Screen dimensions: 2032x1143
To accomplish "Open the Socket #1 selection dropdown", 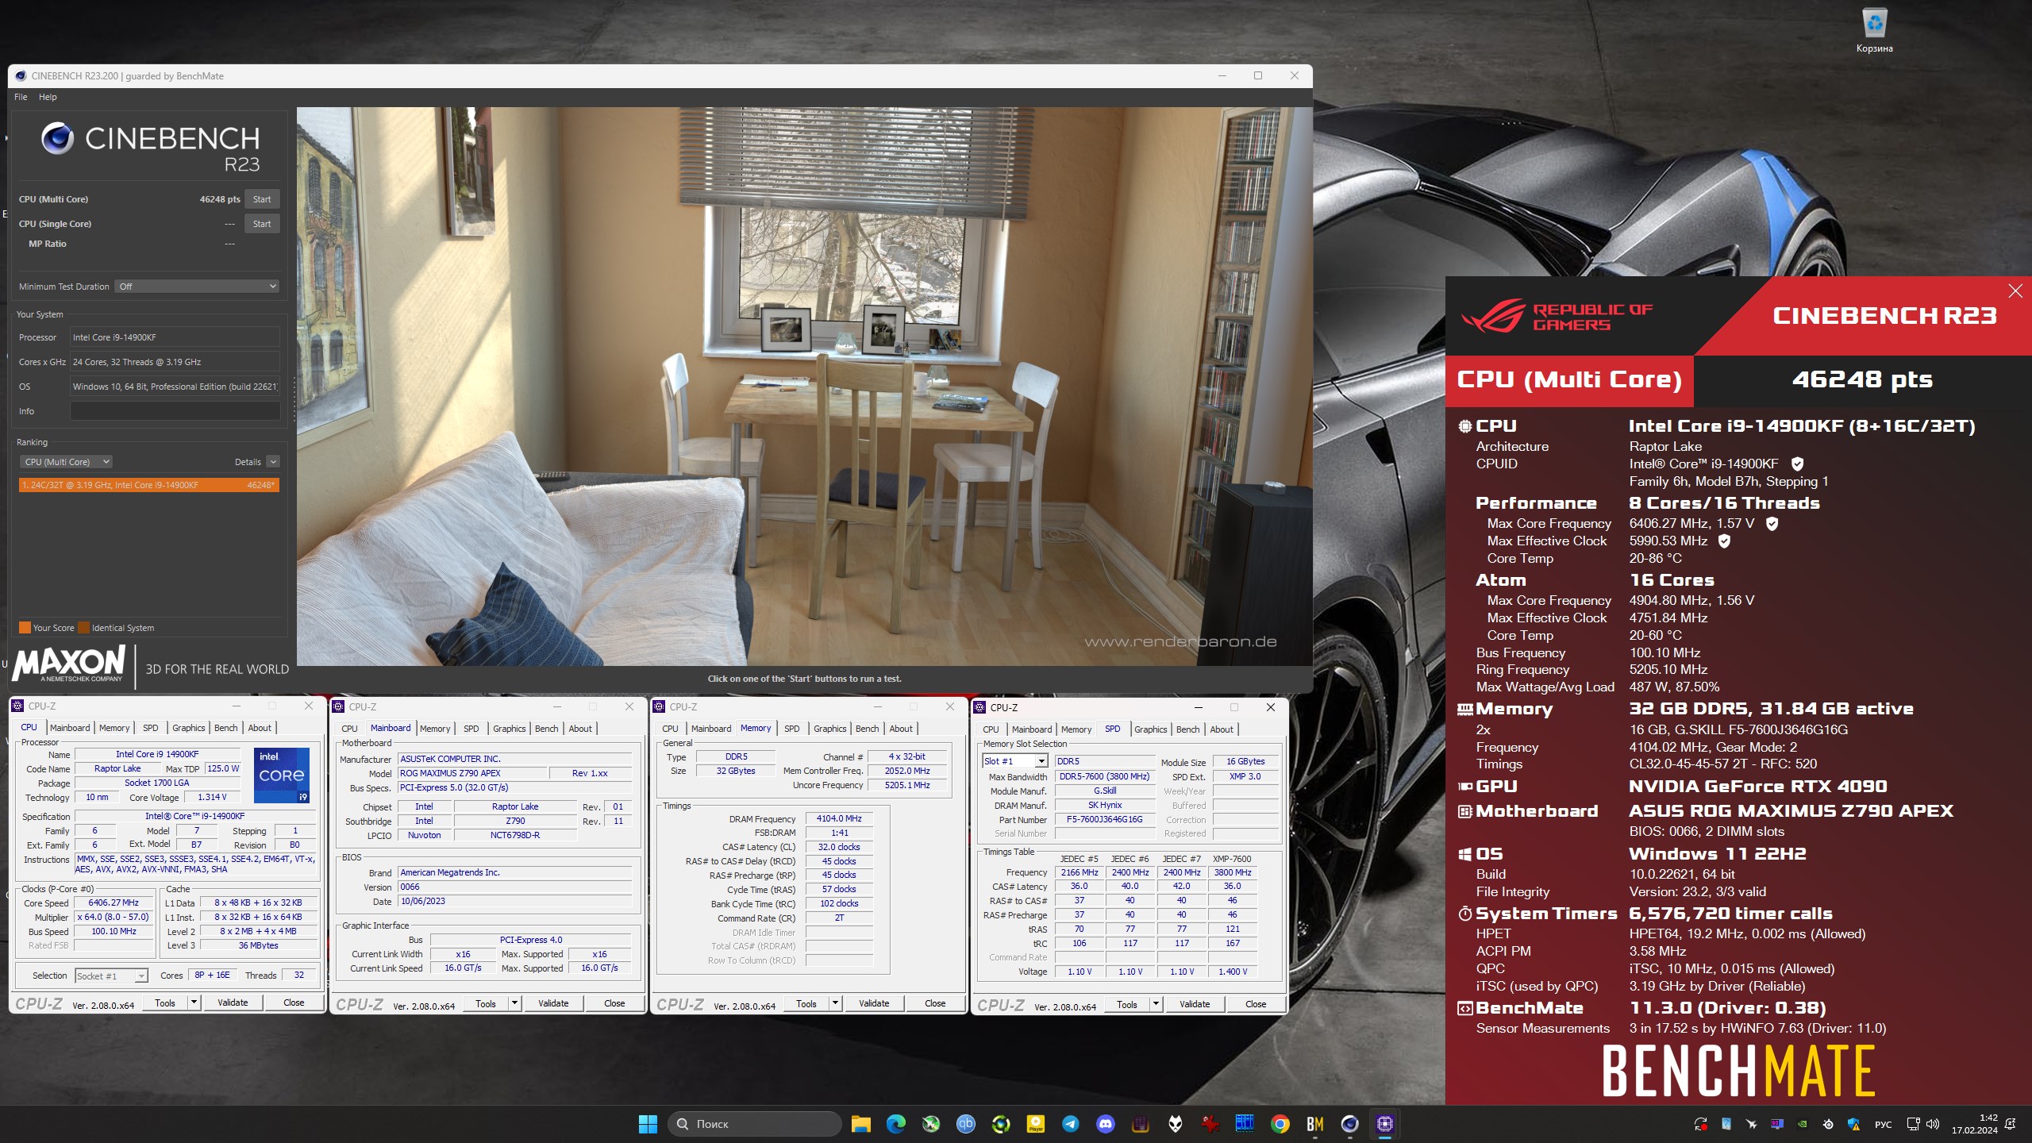I will 111,976.
